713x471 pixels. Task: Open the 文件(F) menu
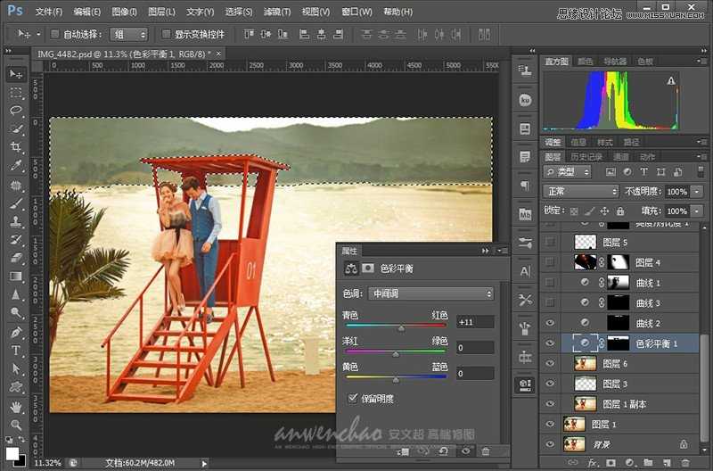tap(49, 12)
